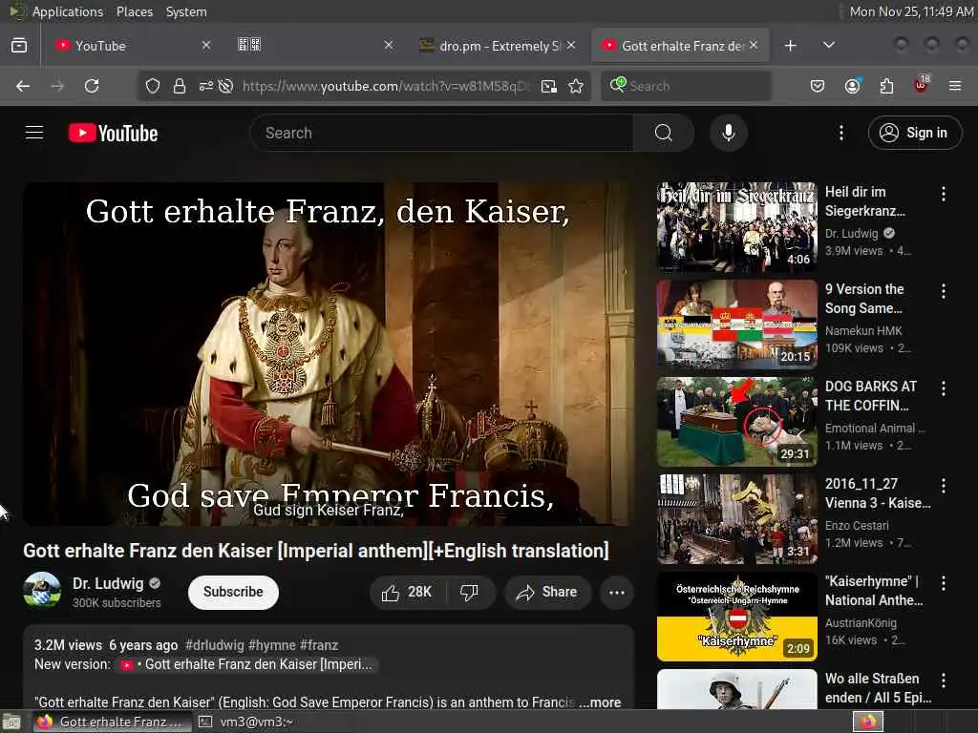The image size is (978, 733).
Task: Open the YouTube guide hamburger menu
Action: 33,133
